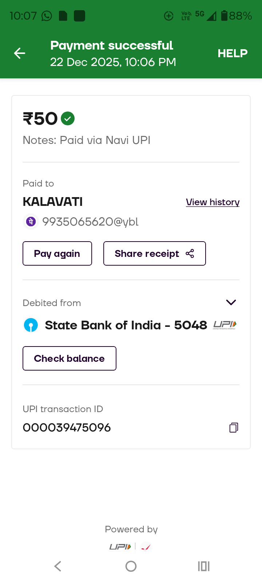
Task: Expand the Debited from details chevron
Action: tap(231, 302)
